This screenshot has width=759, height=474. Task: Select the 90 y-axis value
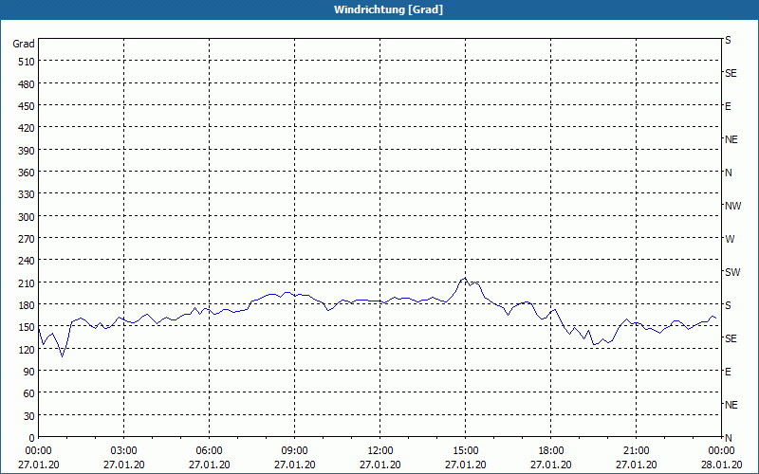click(x=29, y=372)
